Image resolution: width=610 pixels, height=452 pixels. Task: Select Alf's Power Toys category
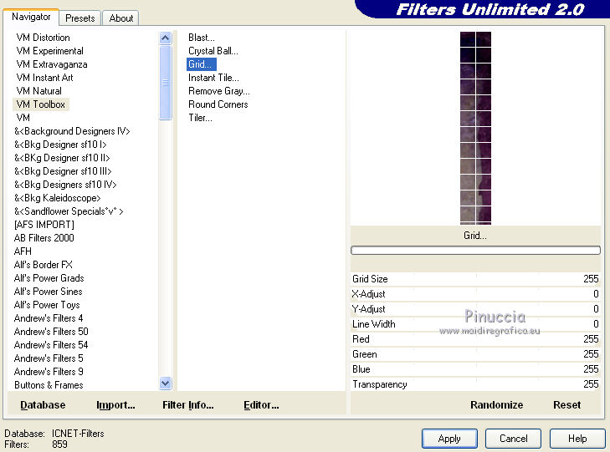click(47, 305)
